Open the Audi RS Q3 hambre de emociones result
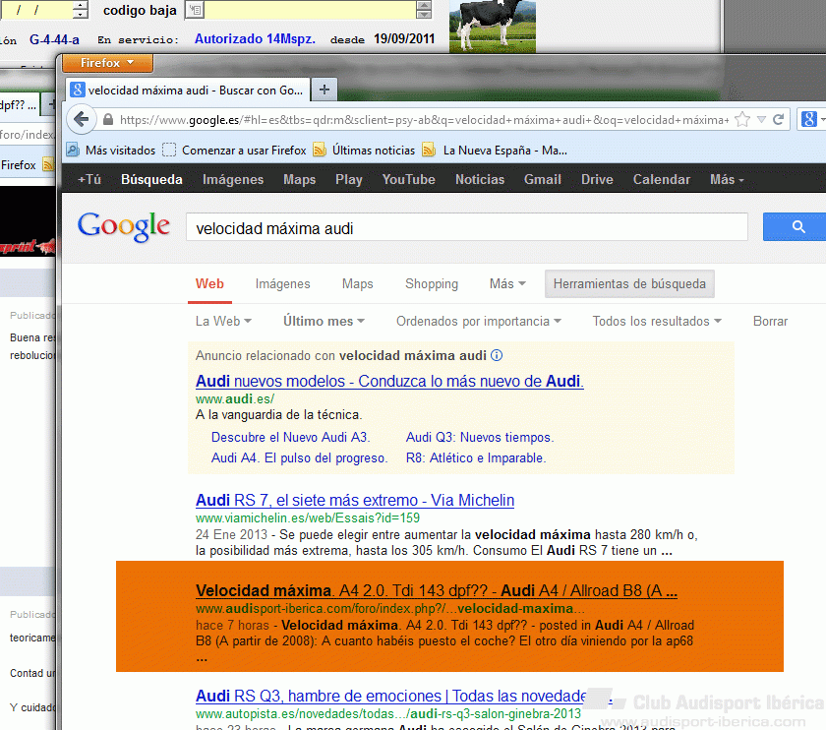This screenshot has width=826, height=730. click(x=390, y=696)
